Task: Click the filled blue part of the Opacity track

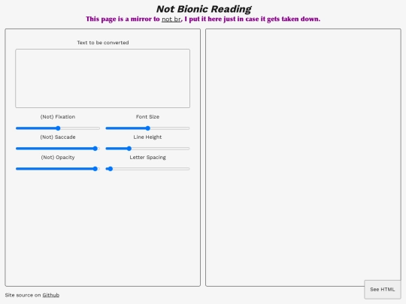Action: pos(54,169)
